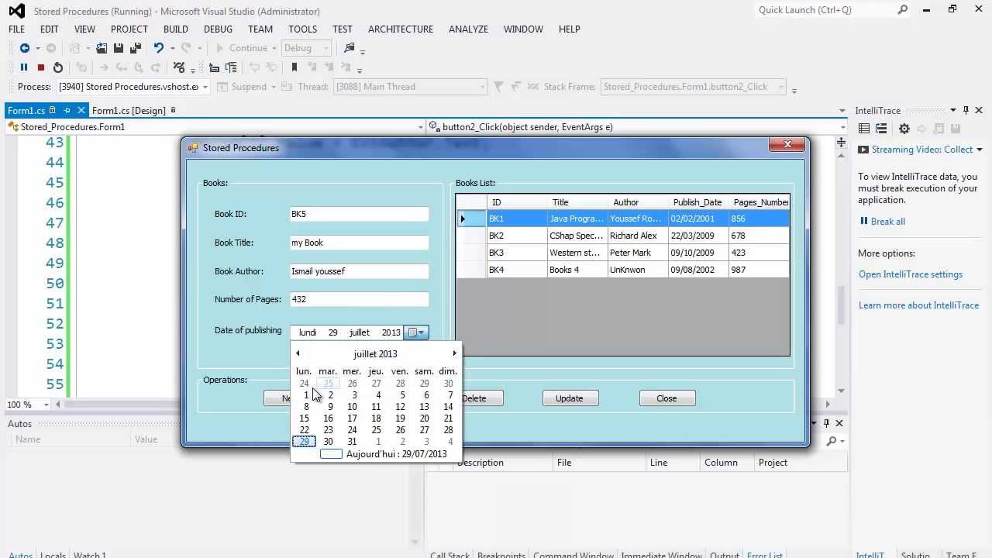Click the Update button
The image size is (992, 558).
coord(570,398)
